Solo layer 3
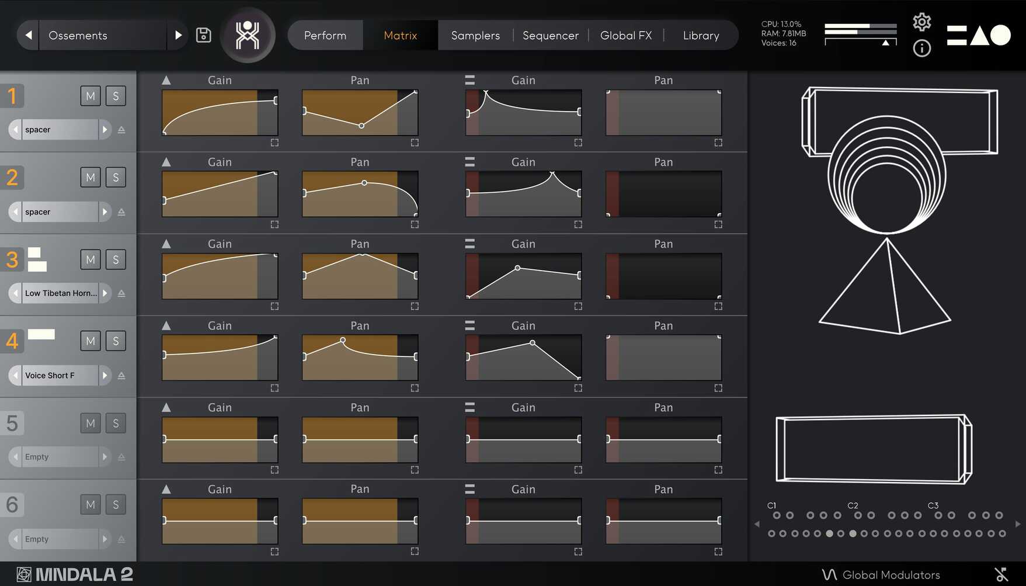The height and width of the screenshot is (586, 1026). pos(116,259)
